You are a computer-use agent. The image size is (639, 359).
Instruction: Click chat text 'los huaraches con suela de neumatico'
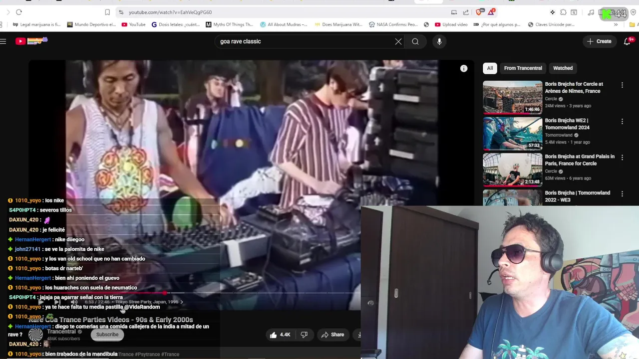click(x=91, y=288)
